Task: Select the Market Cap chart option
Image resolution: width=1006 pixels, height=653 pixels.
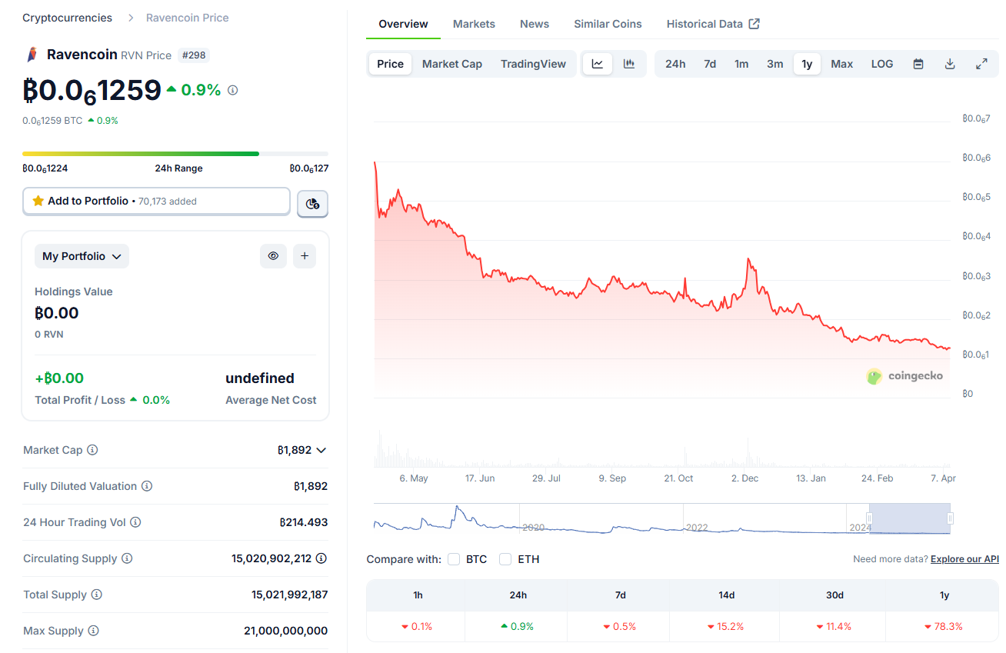Action: point(452,64)
